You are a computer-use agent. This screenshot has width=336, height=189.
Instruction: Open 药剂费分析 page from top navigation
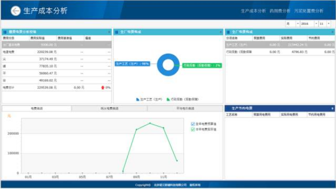point(280,11)
